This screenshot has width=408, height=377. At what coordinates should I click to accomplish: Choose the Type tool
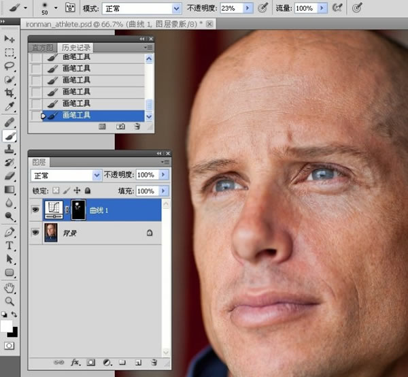10,245
